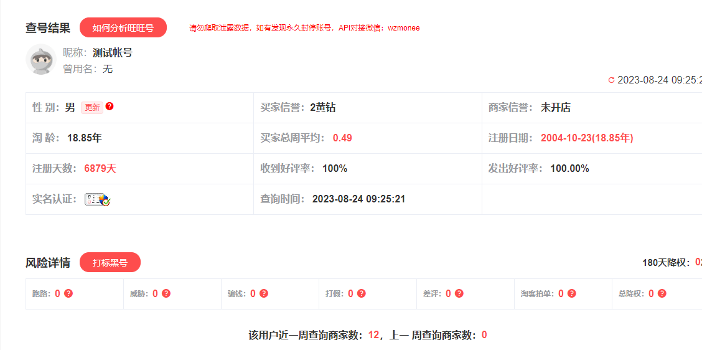
Task: Click the refresh icon beside the timestamp
Action: tap(612, 80)
